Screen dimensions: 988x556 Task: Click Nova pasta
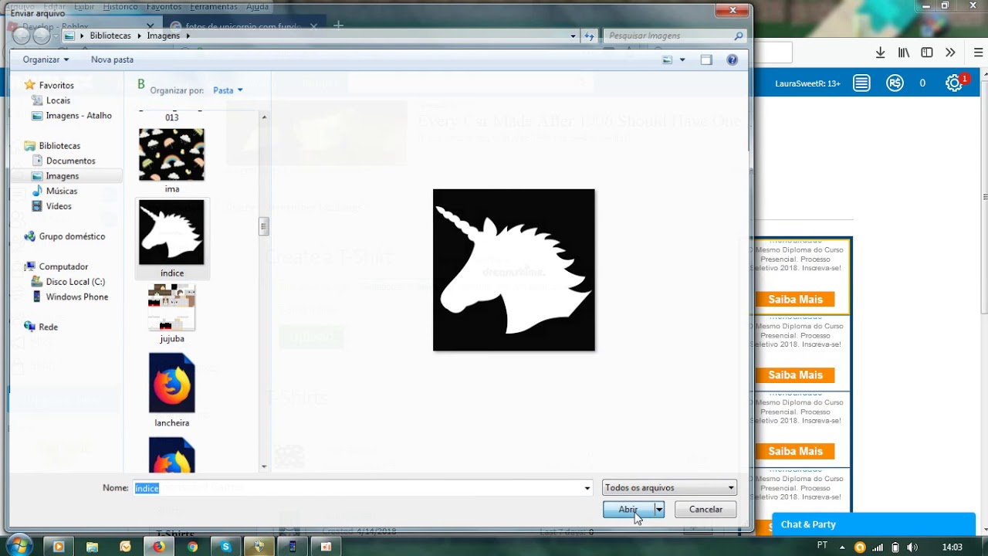[112, 59]
